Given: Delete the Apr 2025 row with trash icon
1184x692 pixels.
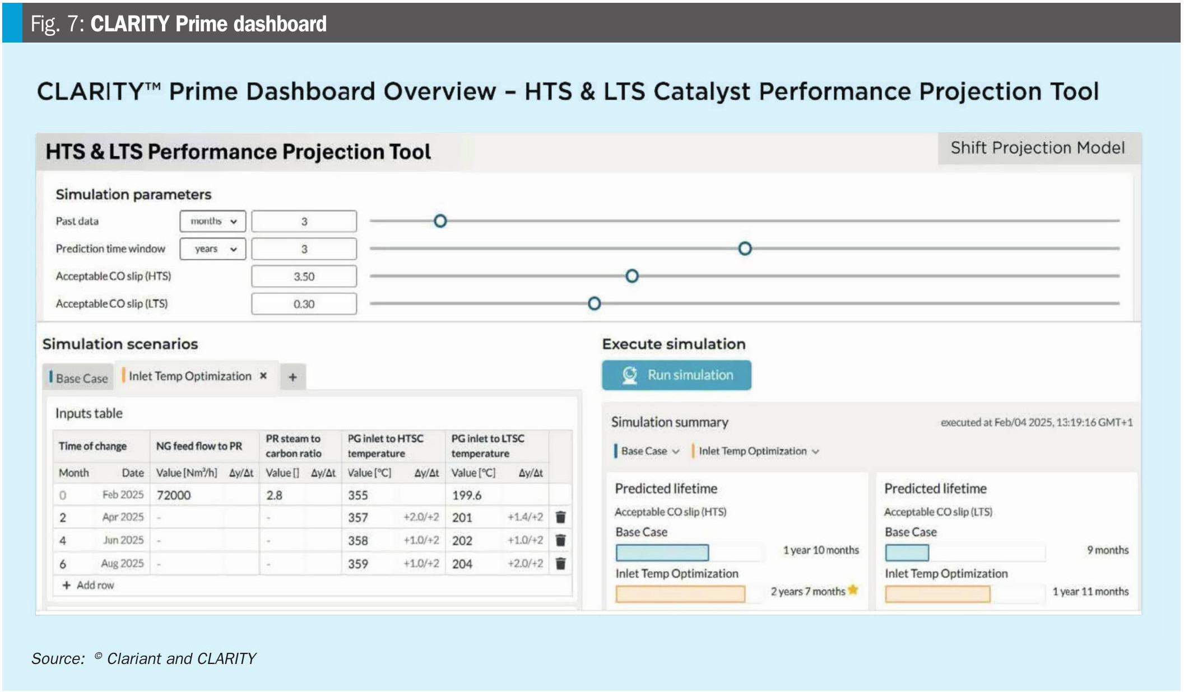Looking at the screenshot, I should [560, 517].
